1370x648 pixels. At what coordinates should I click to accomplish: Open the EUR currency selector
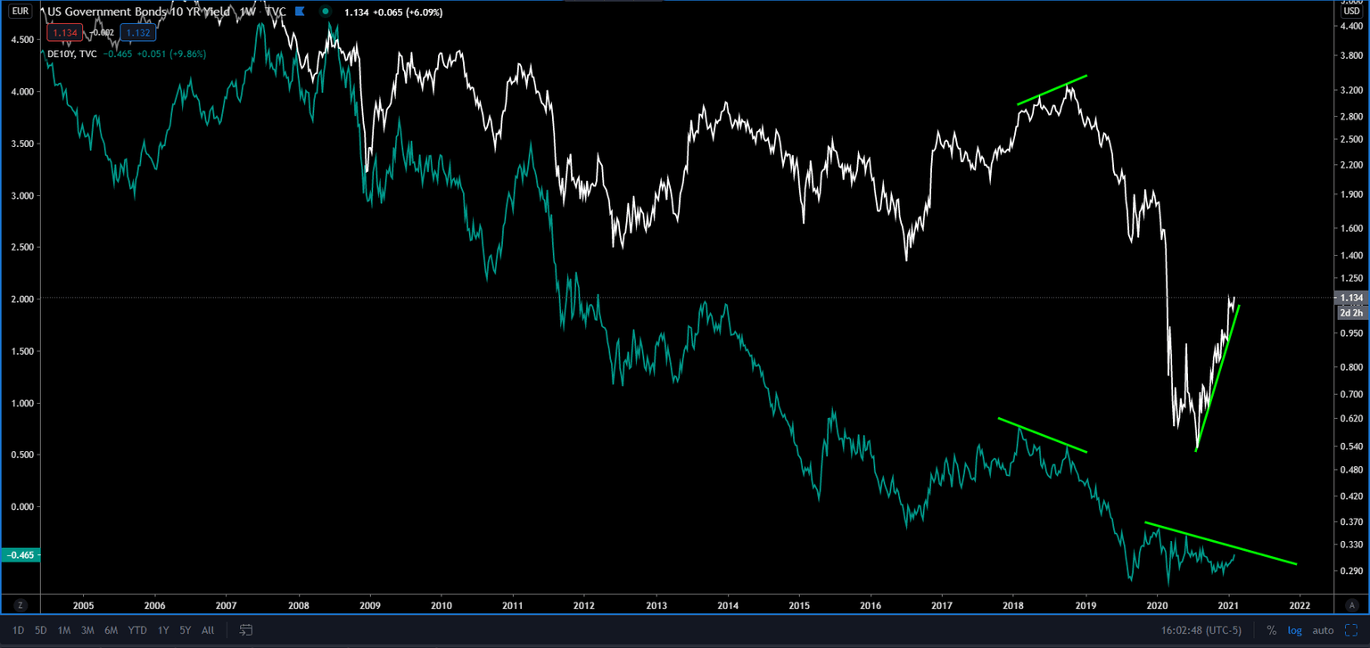click(20, 12)
